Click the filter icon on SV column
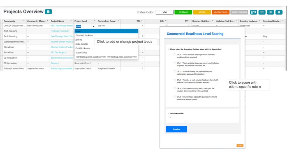The height and width of the screenshot is (161, 287). [x=189, y=21]
